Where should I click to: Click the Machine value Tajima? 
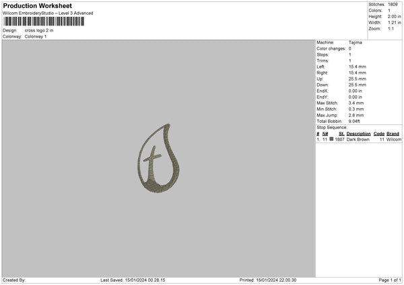point(356,42)
